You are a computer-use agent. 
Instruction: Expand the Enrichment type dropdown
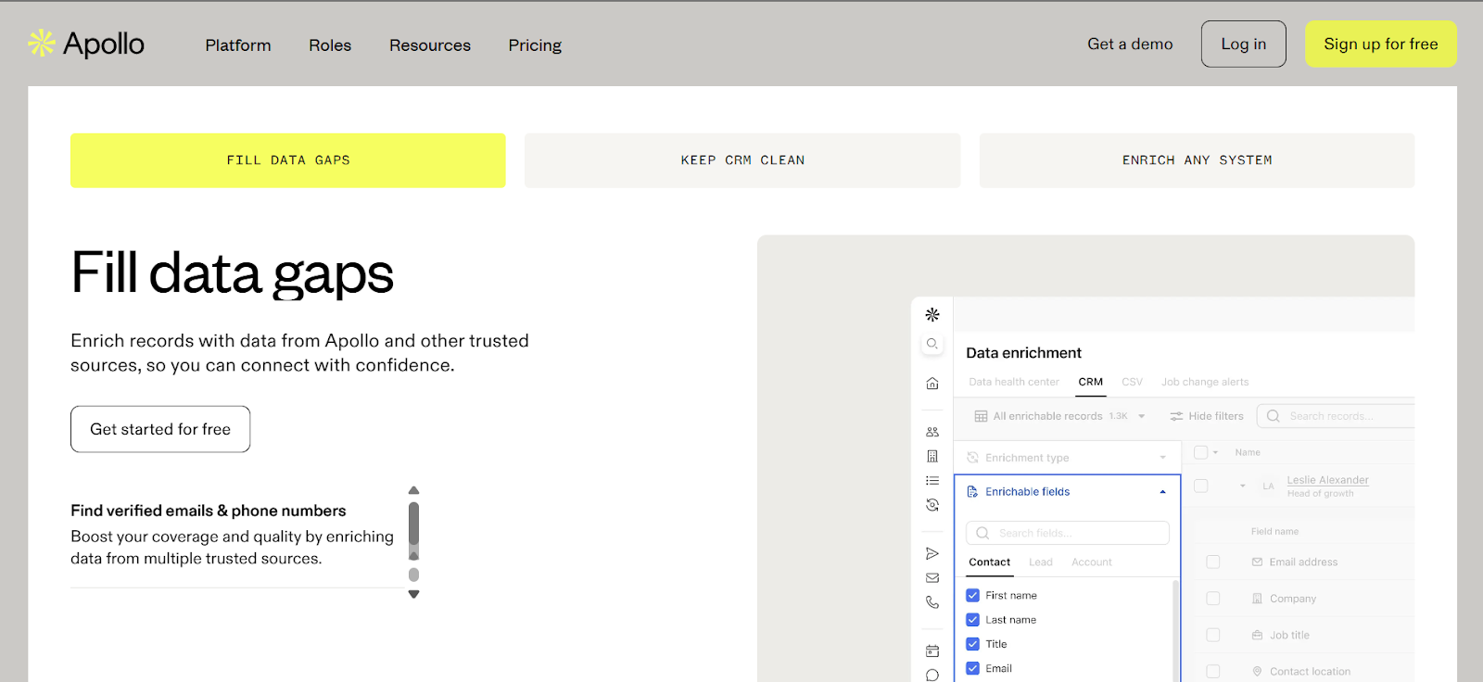click(1162, 458)
